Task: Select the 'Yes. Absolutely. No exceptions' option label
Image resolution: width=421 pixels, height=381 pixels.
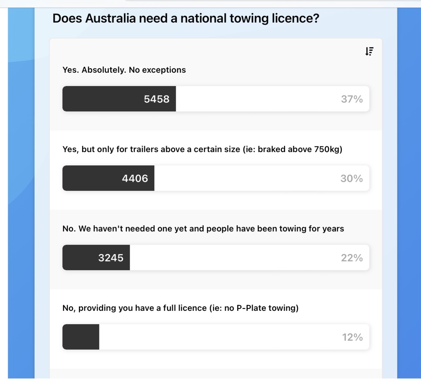Action: 124,70
